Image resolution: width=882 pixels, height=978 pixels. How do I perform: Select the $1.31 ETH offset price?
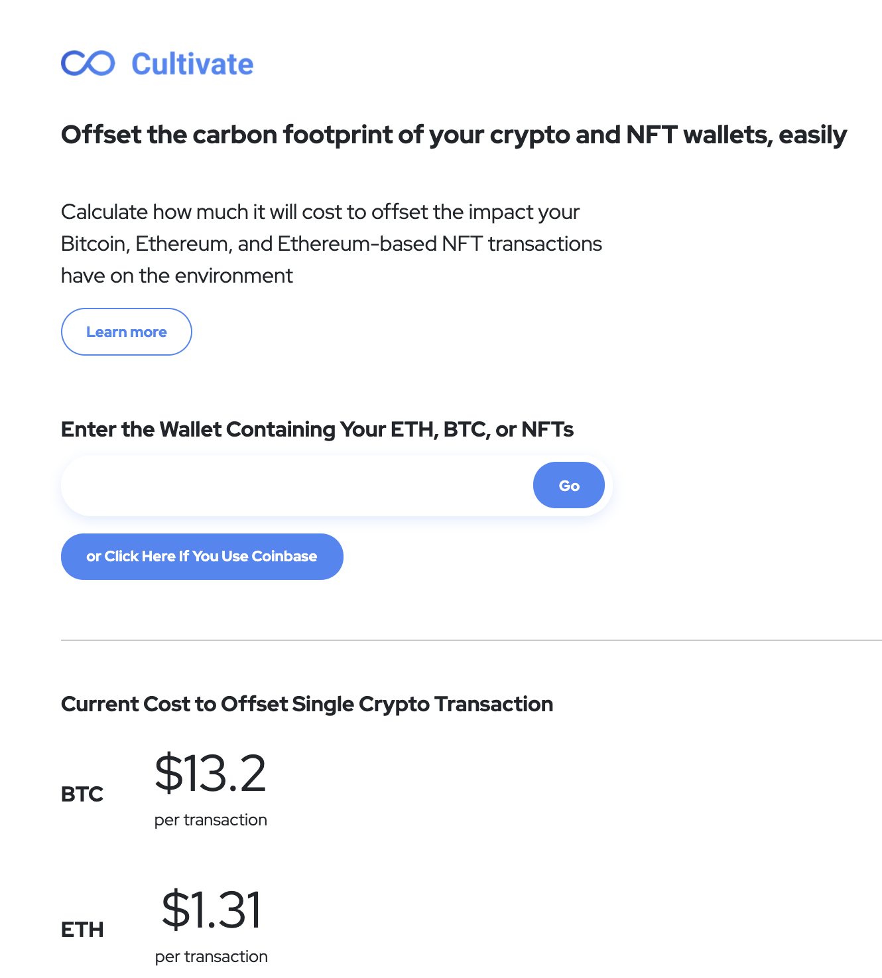(212, 910)
